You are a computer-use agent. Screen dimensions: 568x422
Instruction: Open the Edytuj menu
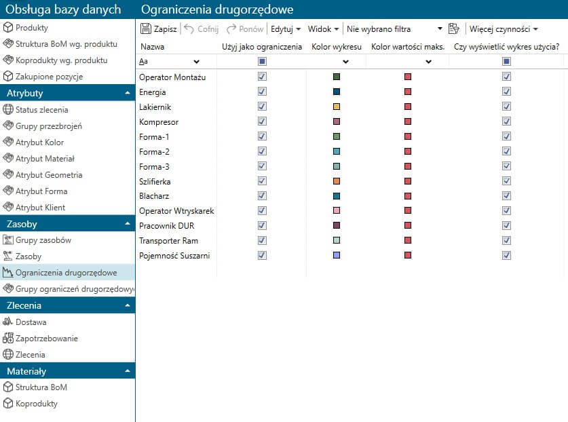tap(286, 28)
